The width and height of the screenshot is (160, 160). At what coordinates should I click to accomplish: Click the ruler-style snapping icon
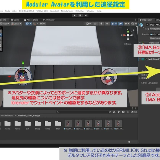click(41, 24)
